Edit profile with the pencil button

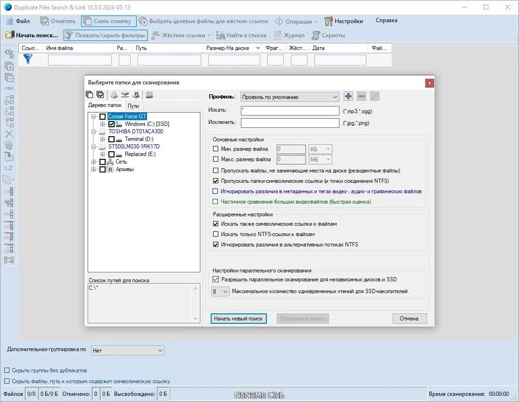tap(375, 97)
